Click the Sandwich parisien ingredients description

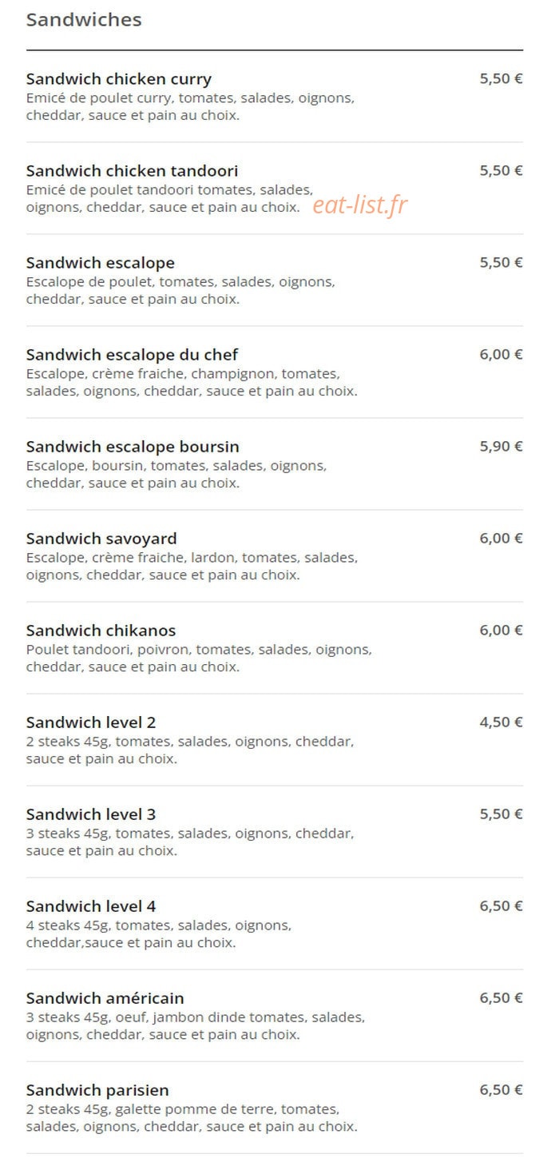[192, 1117]
